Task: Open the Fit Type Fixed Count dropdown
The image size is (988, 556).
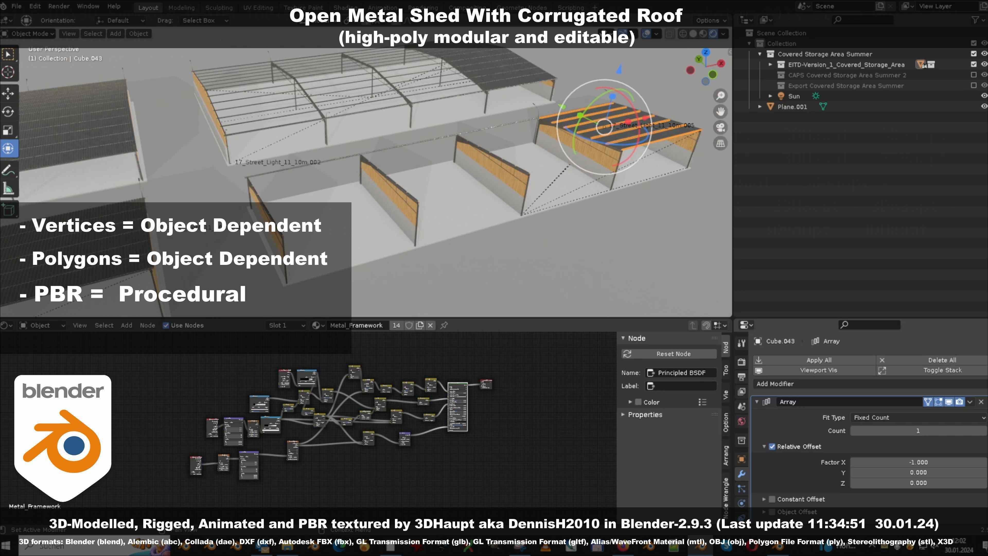Action: point(919,418)
